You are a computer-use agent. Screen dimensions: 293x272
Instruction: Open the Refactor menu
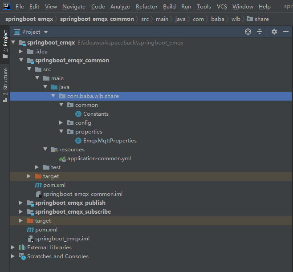[x=146, y=7]
